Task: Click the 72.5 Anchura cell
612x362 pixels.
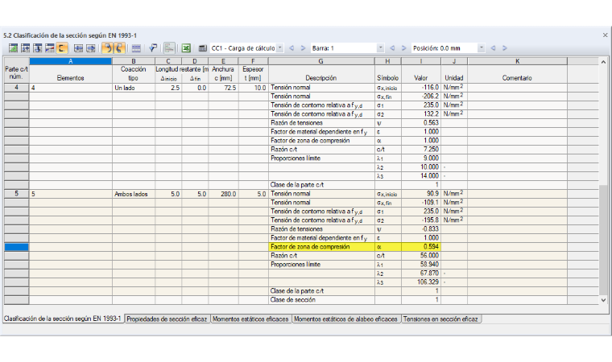Action: 223,88
